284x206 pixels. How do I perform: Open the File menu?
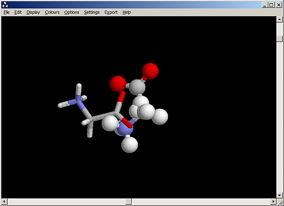(6, 12)
